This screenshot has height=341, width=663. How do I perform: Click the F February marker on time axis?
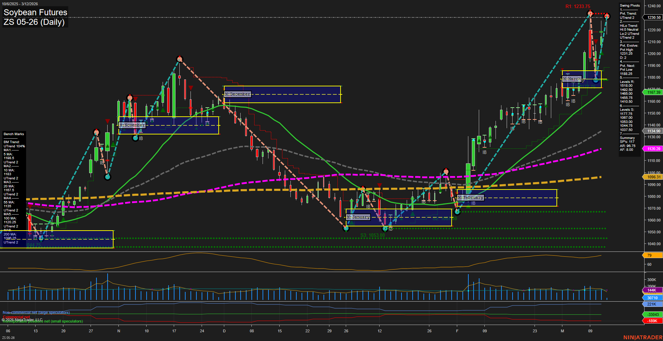click(x=457, y=331)
